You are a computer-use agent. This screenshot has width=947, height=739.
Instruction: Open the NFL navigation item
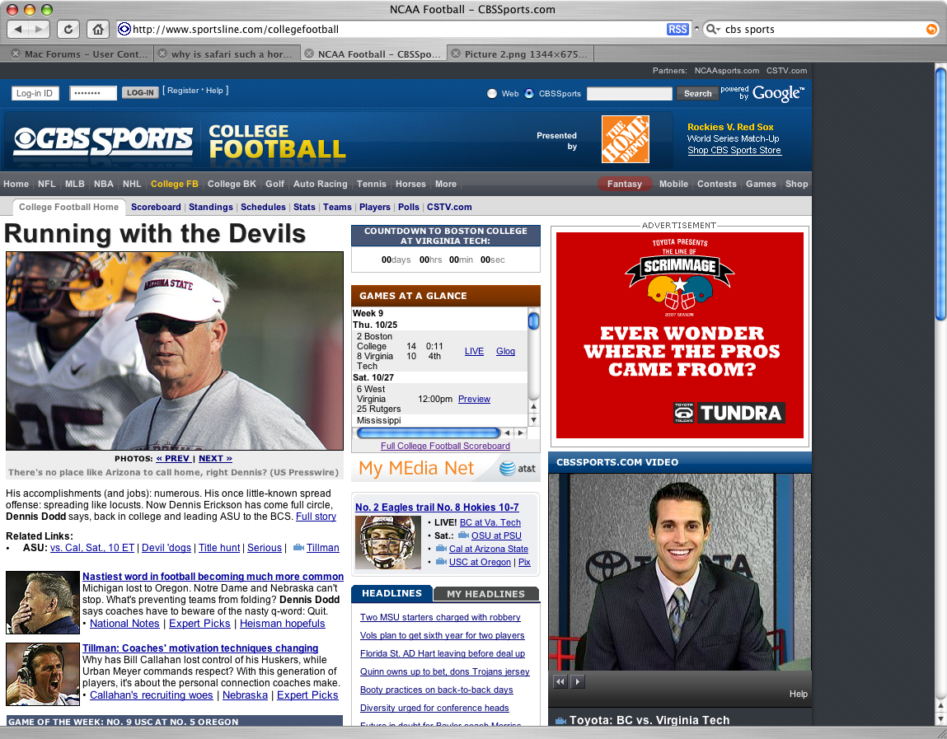[46, 185]
